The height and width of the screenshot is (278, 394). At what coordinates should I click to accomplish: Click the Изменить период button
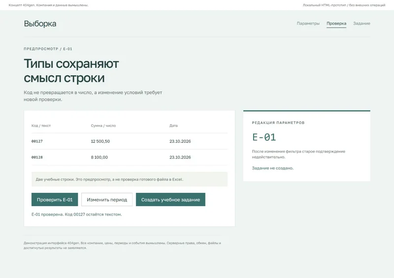click(x=107, y=199)
